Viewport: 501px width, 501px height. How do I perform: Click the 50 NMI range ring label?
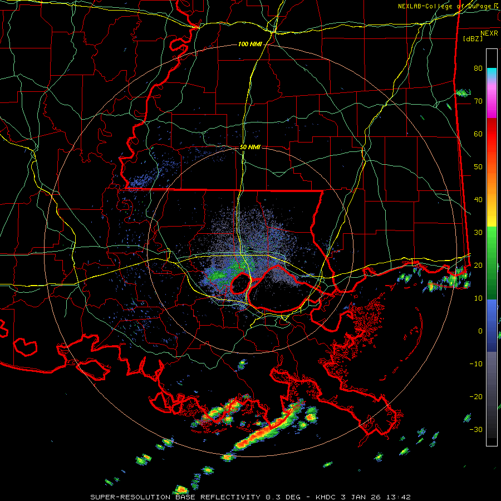250,147
